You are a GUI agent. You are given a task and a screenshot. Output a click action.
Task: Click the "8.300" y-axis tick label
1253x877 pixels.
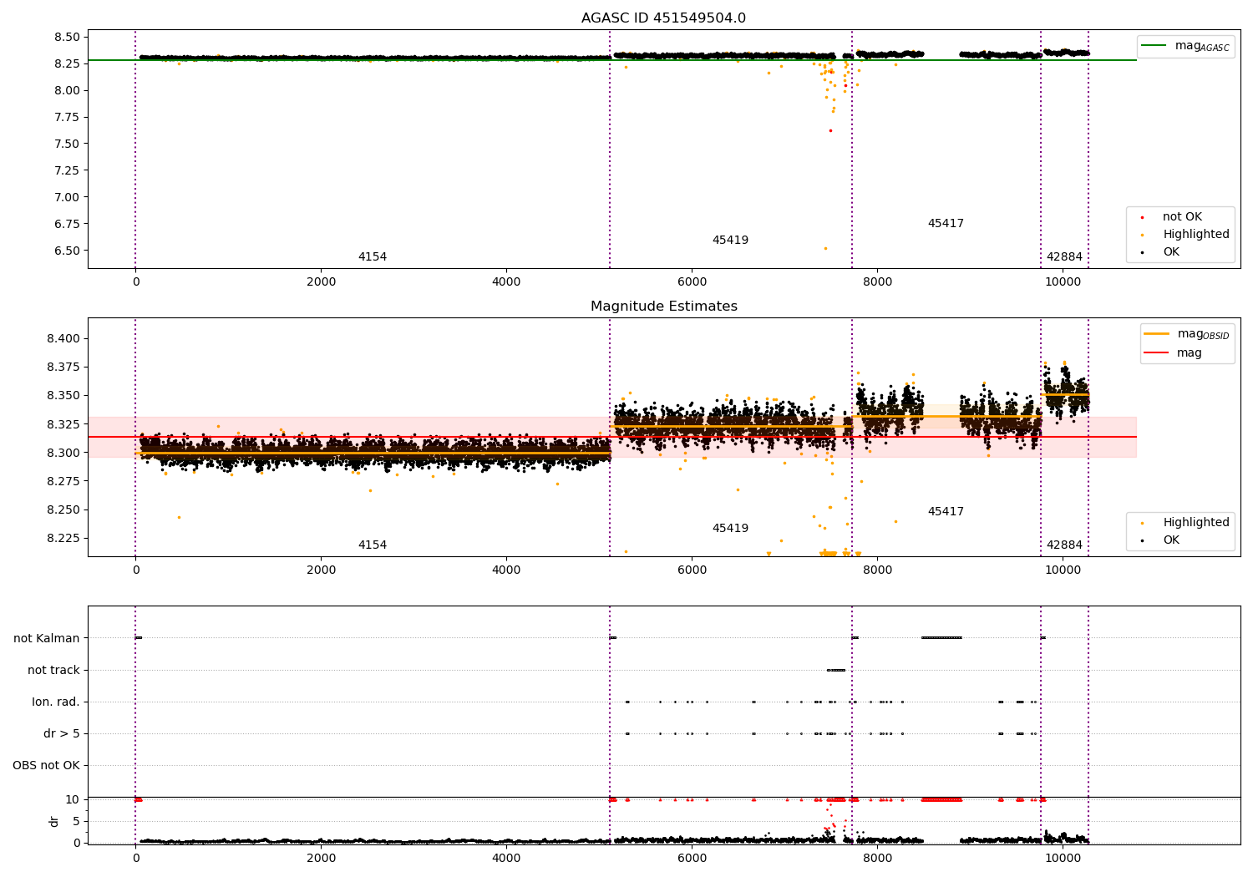pos(63,454)
